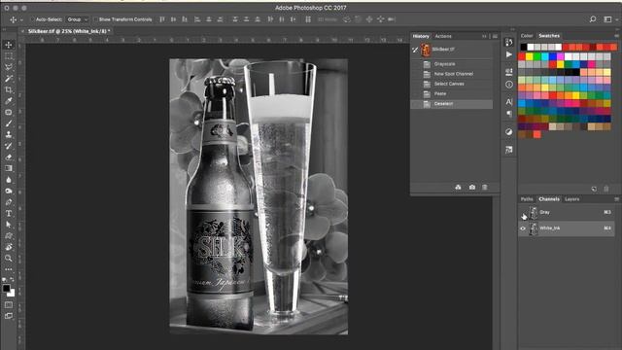Select the Eyedropper tool

pyautogui.click(x=9, y=101)
